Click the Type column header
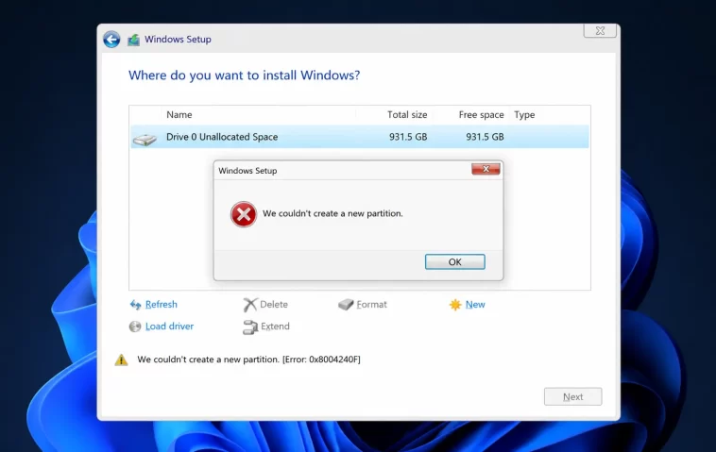This screenshot has width=716, height=452. coord(524,115)
